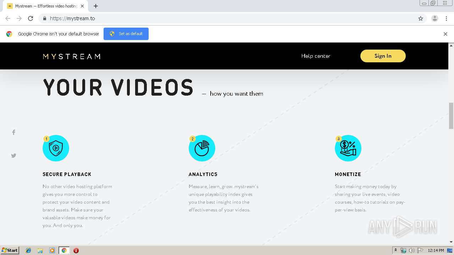Click the Monetize money hand icon
This screenshot has height=255, width=454.
[348, 148]
